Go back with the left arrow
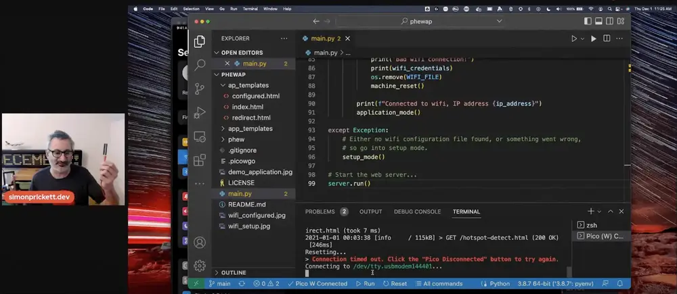 tap(316, 21)
